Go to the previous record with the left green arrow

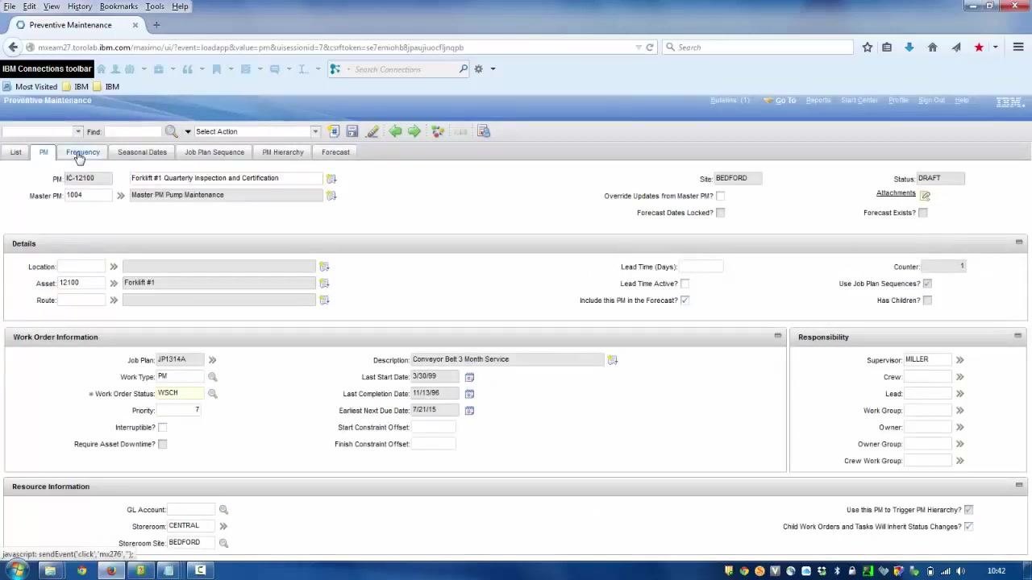[395, 131]
